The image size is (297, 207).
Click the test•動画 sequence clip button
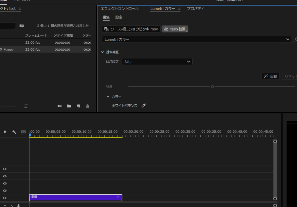click(x=175, y=29)
